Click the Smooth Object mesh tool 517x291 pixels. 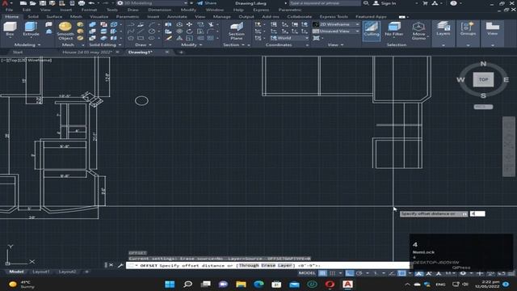pos(65,31)
